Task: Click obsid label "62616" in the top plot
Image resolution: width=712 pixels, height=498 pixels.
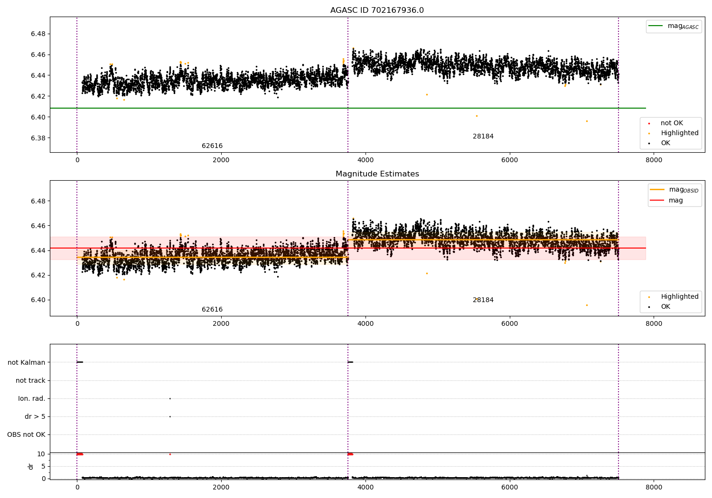Action: tap(212, 146)
